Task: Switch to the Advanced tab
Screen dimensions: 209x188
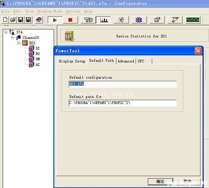Action: tap(126, 61)
